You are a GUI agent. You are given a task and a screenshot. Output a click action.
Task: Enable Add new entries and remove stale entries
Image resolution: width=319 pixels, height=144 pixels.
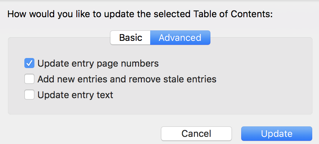(29, 78)
